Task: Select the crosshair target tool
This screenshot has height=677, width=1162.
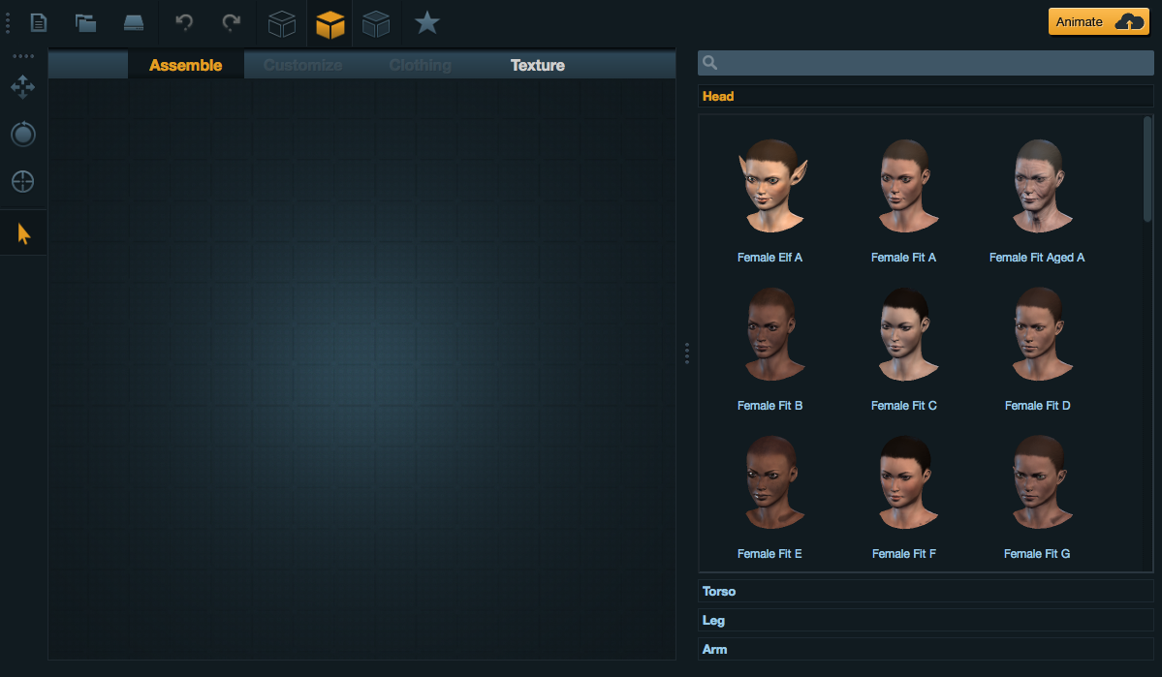Action: click(23, 181)
